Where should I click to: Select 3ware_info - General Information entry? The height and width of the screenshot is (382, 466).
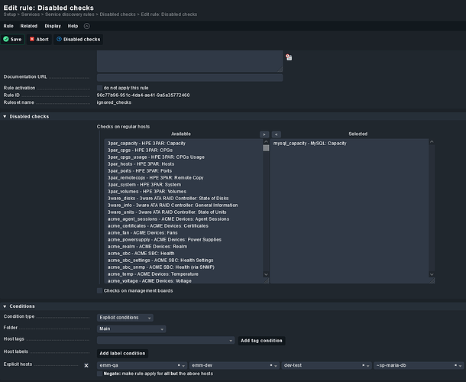(173, 205)
